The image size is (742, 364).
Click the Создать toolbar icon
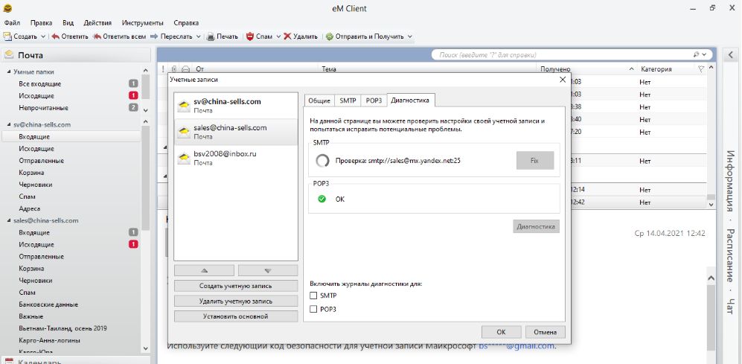7,36
